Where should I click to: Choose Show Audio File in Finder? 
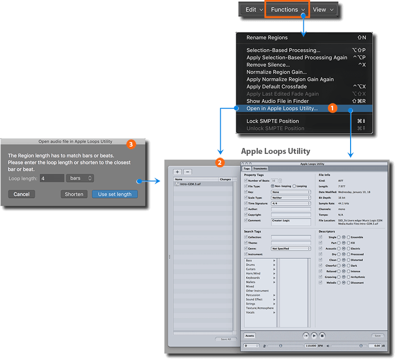click(x=304, y=101)
